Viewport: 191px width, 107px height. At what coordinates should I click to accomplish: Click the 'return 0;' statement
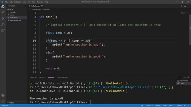[x=53, y=69]
